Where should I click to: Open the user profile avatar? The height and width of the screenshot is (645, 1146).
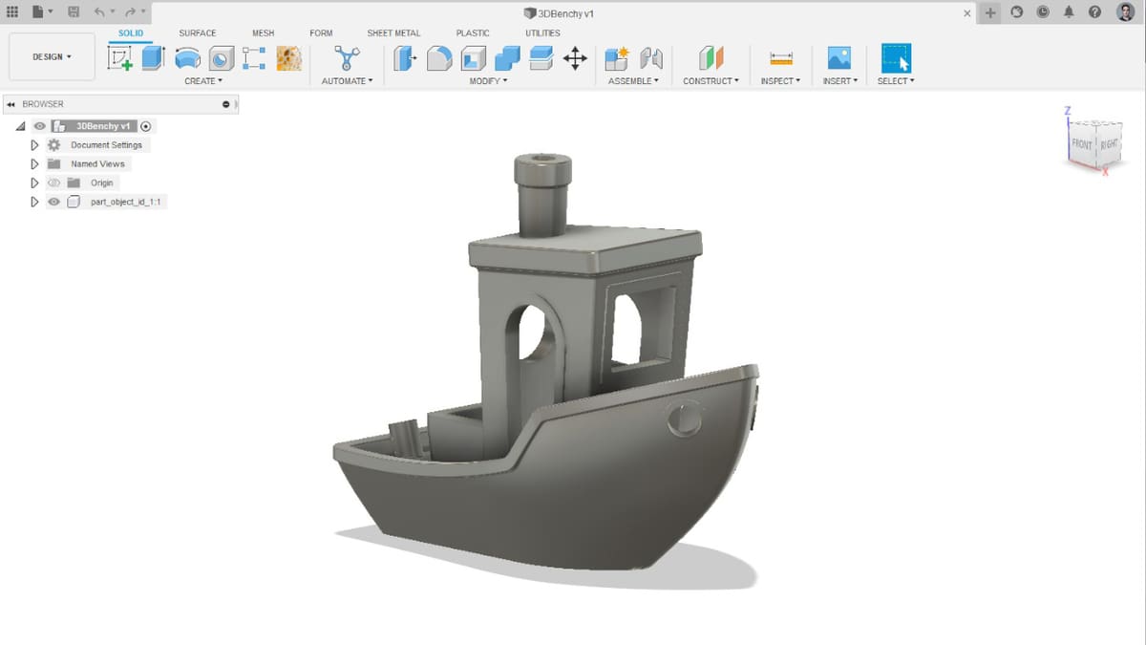pos(1126,12)
